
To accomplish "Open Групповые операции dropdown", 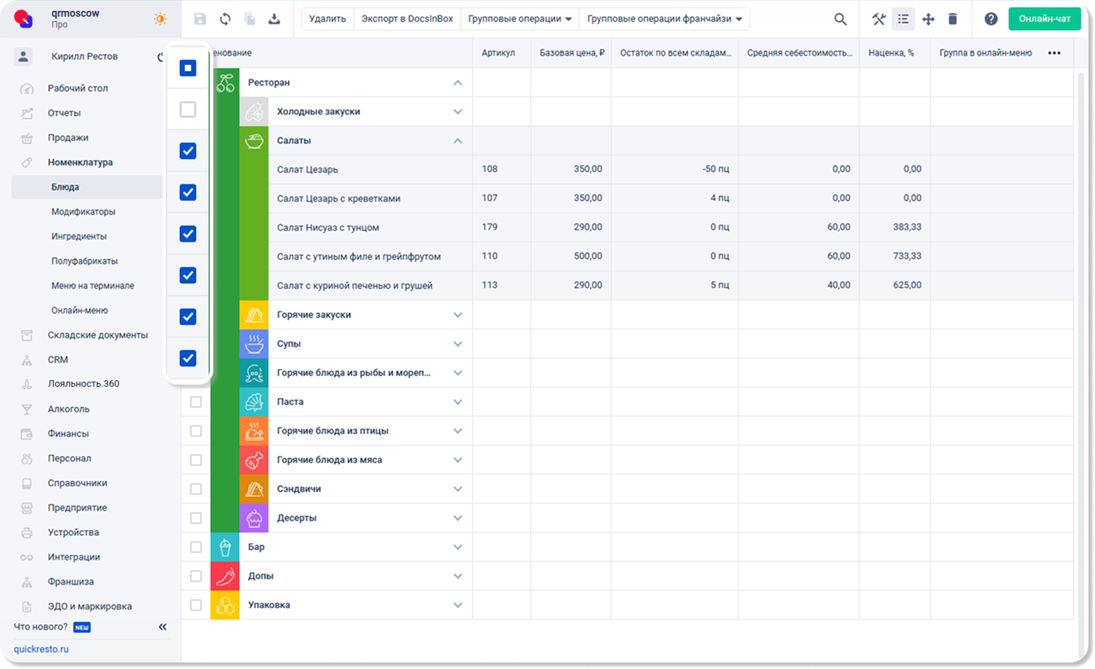I will click(520, 19).
